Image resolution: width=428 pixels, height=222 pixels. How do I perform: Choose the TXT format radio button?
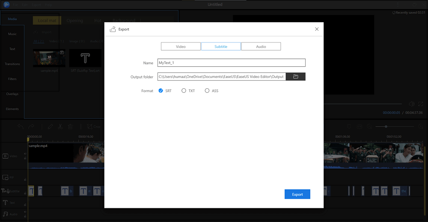click(184, 91)
